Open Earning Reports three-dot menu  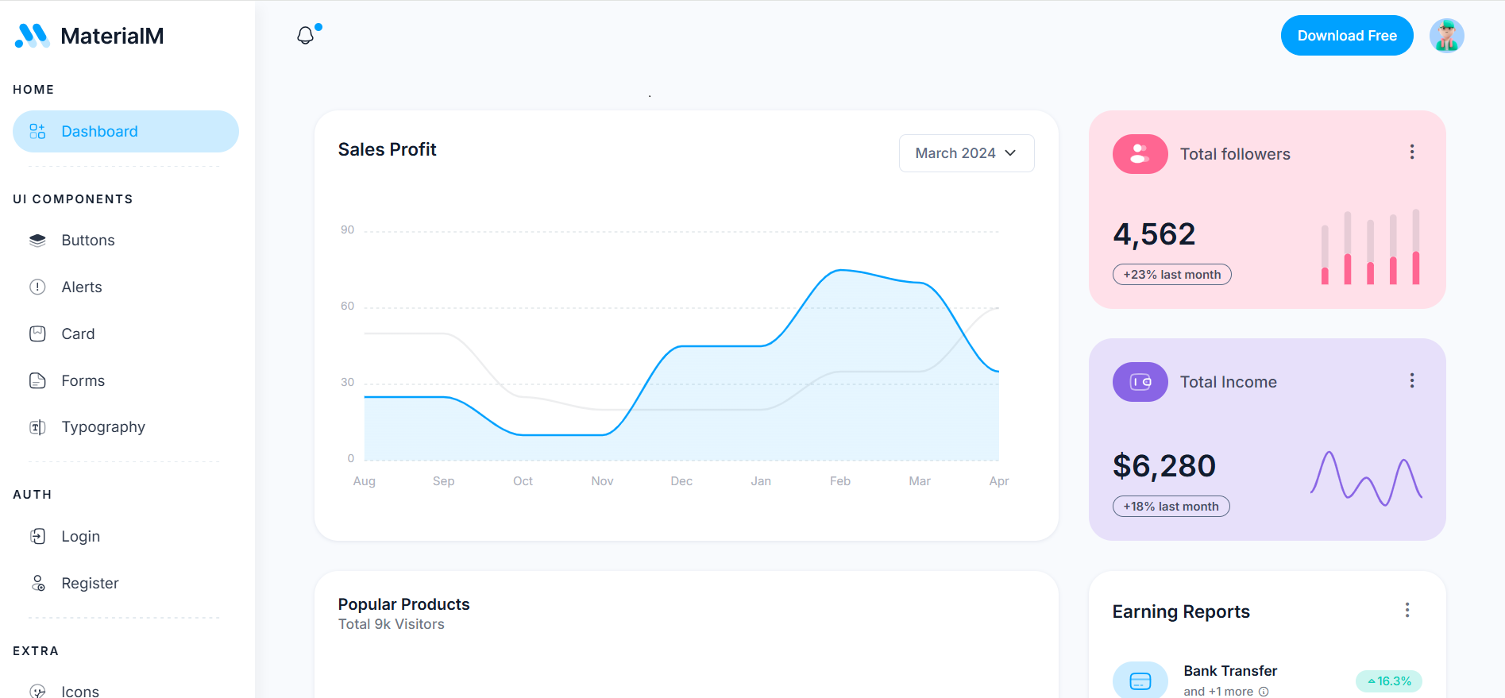point(1407,610)
